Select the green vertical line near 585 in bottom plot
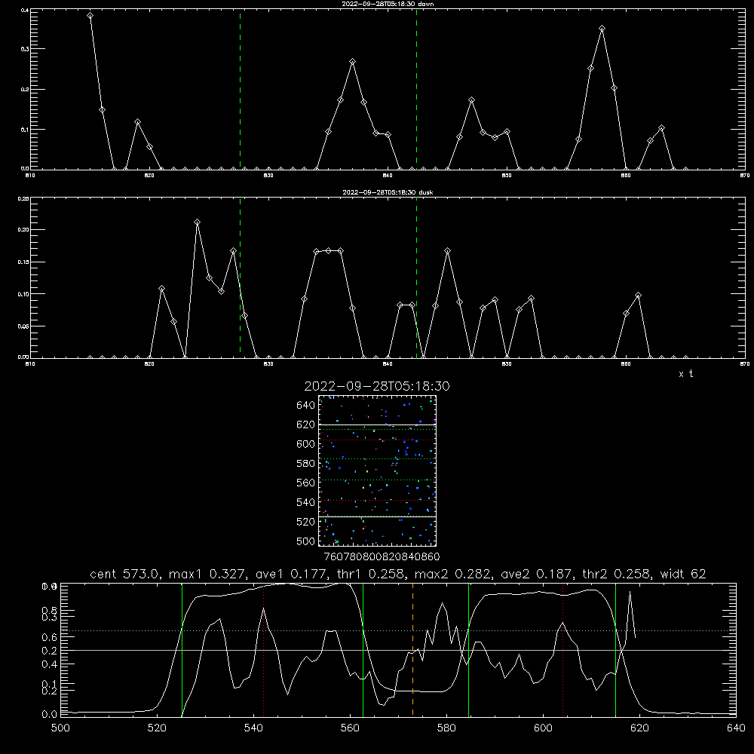This screenshot has width=754, height=754. pos(468,649)
